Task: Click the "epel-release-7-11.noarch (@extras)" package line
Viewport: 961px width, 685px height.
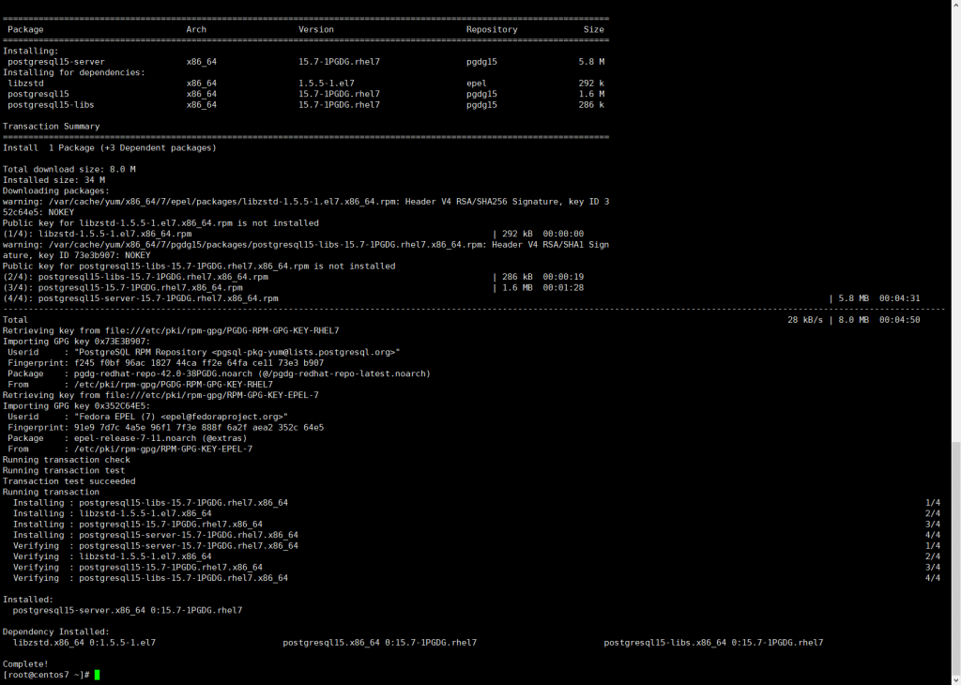Action: 127,438
